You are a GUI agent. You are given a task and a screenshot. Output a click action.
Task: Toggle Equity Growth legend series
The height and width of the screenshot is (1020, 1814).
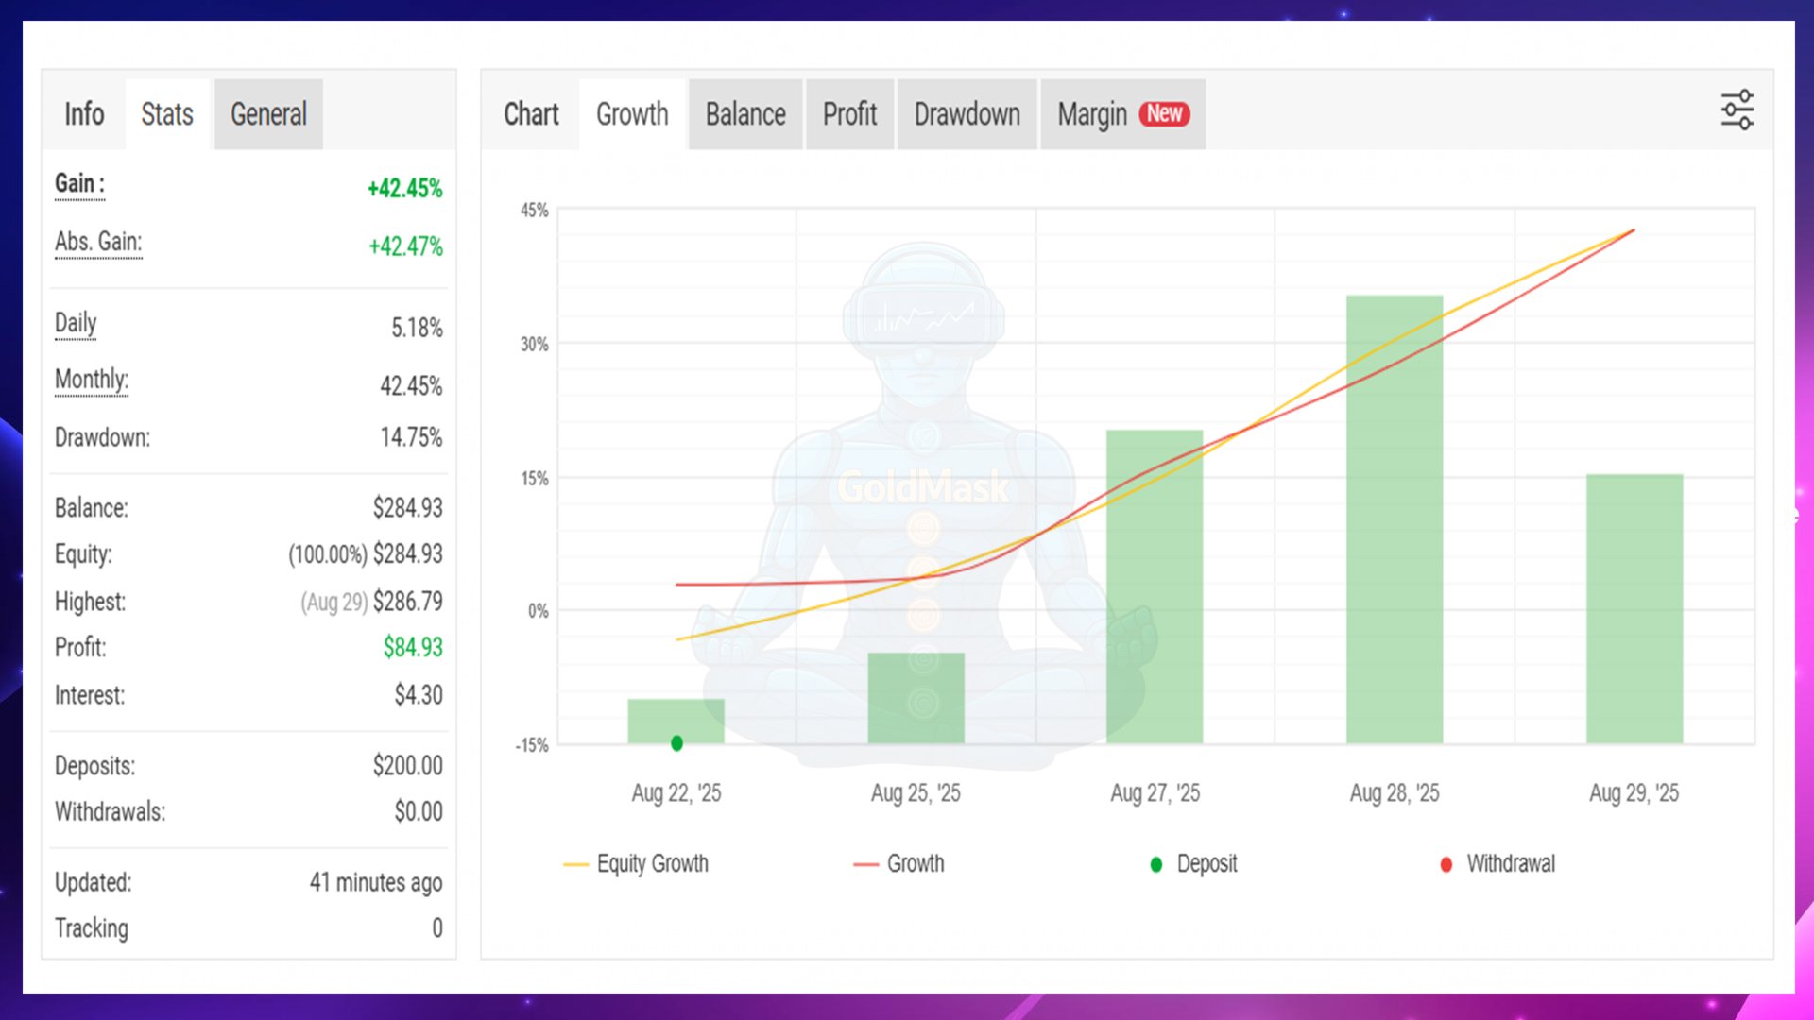(x=635, y=863)
